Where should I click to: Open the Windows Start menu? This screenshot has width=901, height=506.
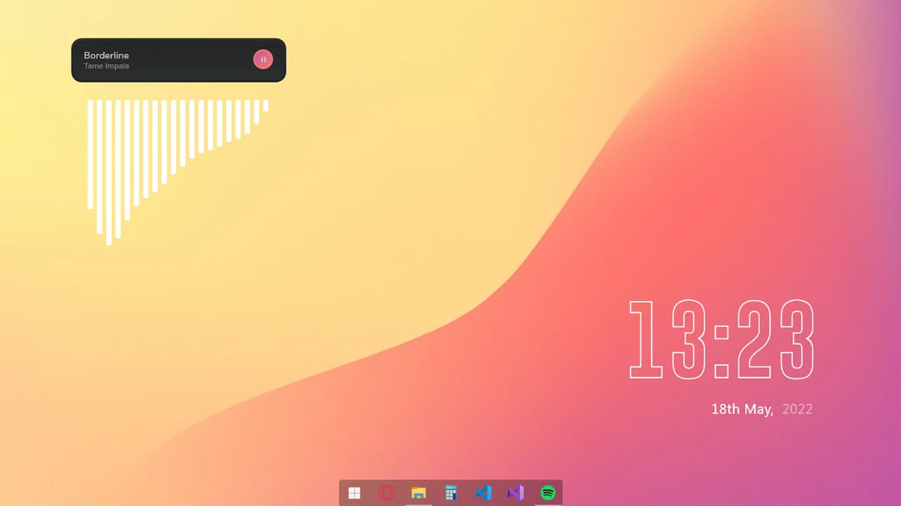[354, 493]
